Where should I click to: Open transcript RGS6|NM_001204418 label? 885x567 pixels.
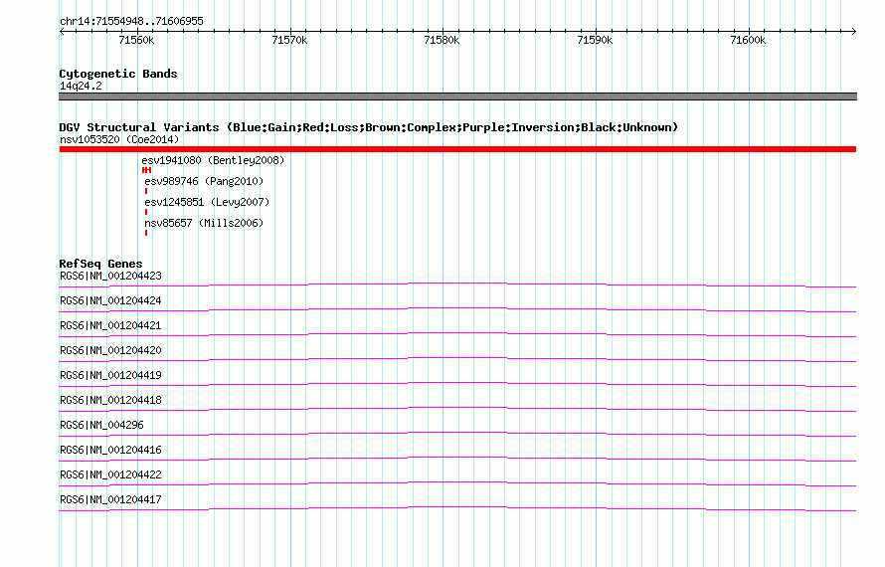[110, 401]
